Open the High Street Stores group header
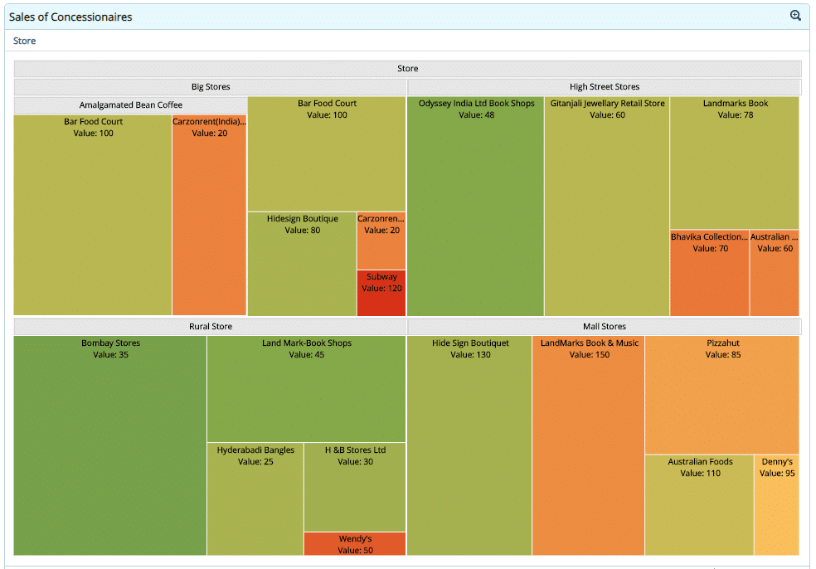The height and width of the screenshot is (569, 816). click(x=605, y=87)
